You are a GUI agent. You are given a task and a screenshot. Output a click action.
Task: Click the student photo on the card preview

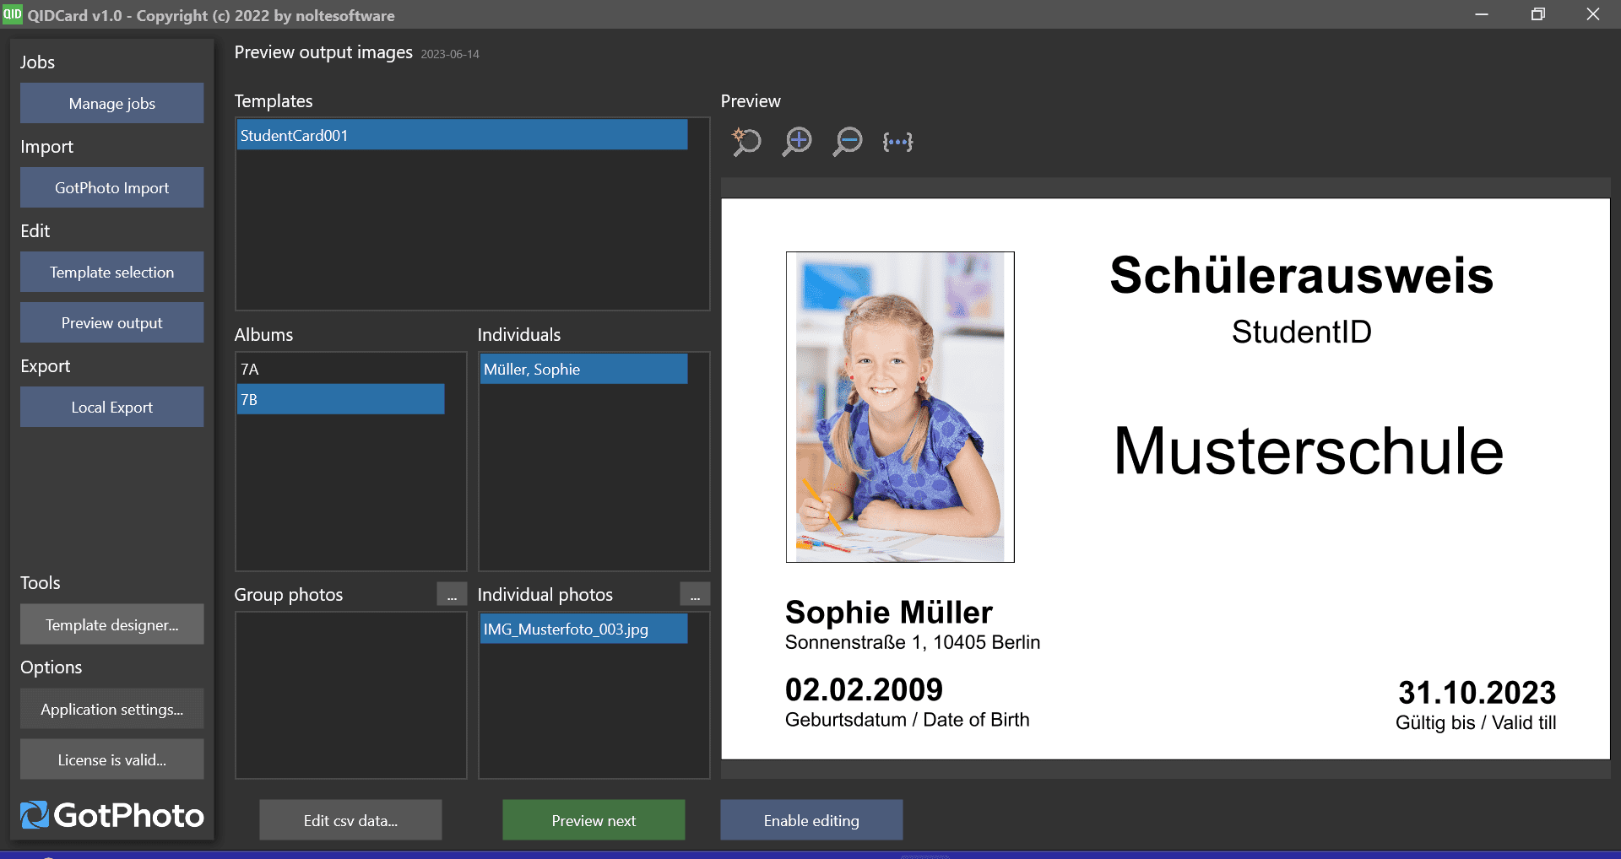click(x=900, y=407)
